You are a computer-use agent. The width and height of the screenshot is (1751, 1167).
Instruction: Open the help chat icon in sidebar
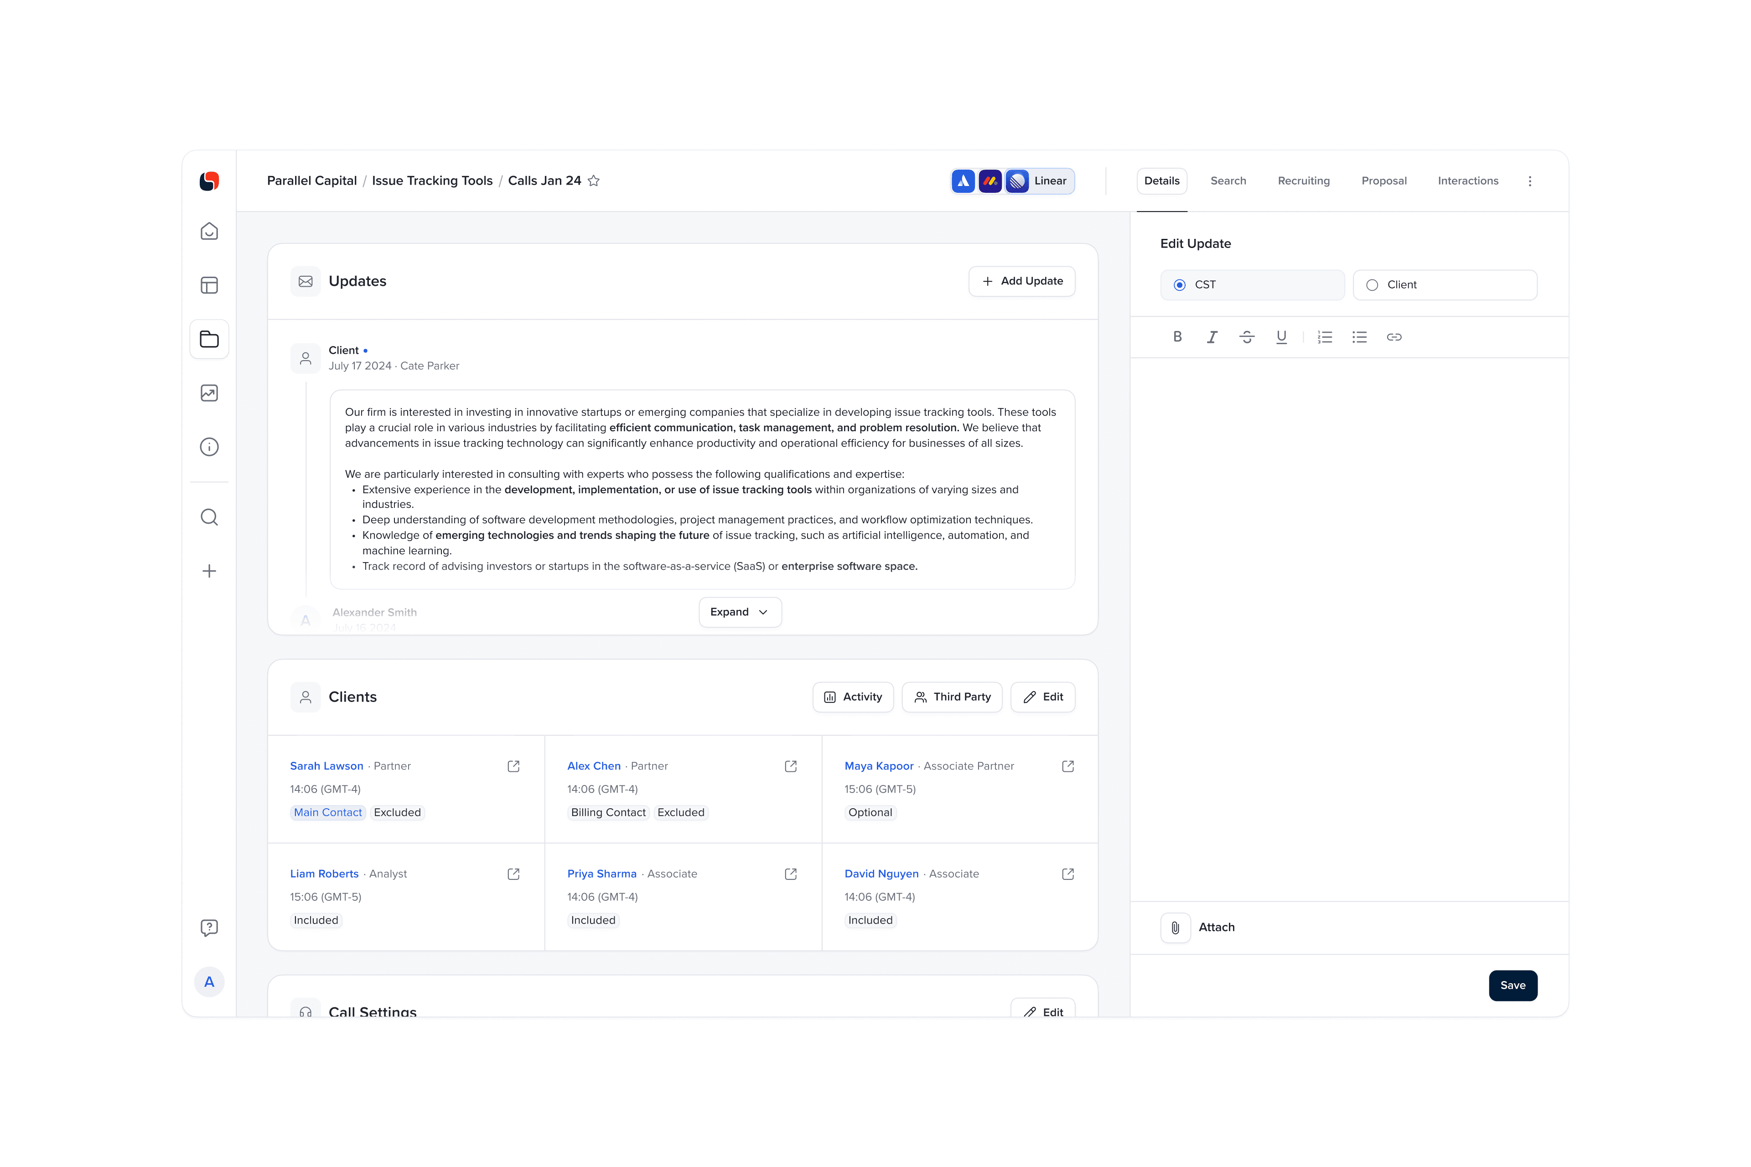[x=209, y=927]
